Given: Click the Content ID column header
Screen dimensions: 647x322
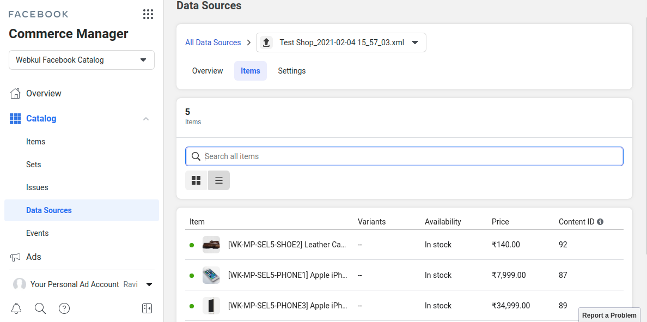Looking at the screenshot, I should pyautogui.click(x=576, y=222).
